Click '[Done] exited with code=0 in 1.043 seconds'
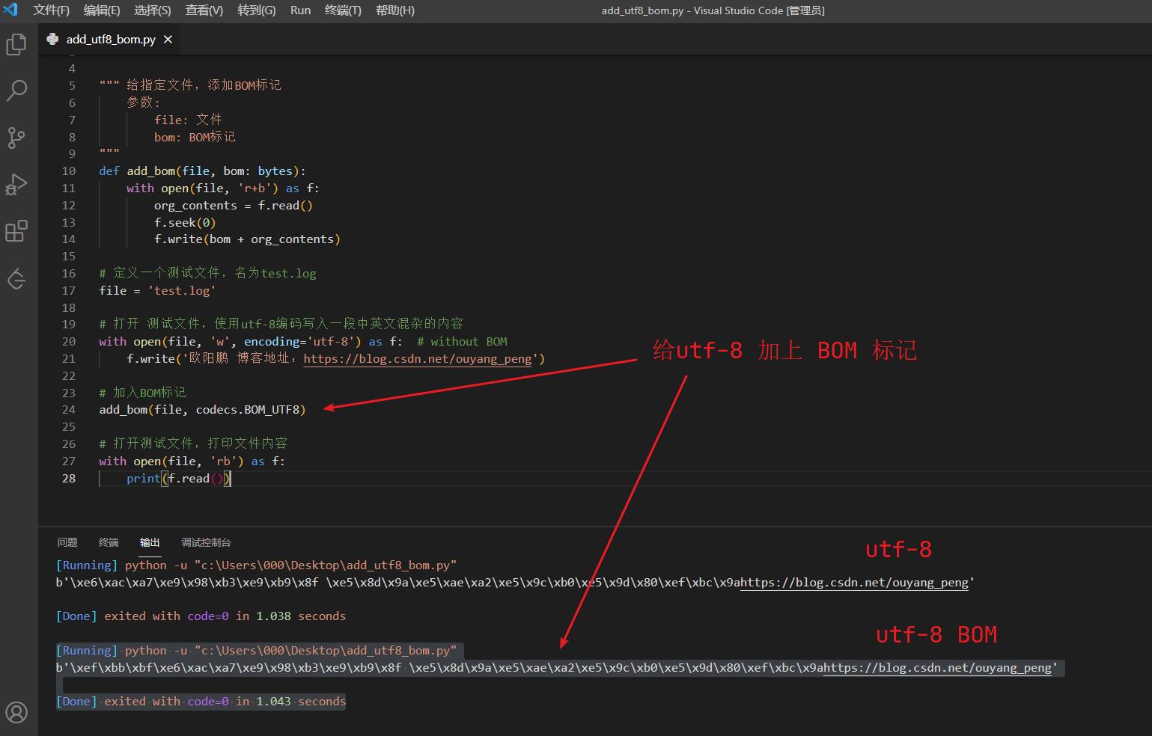Image resolution: width=1152 pixels, height=736 pixels. 201,702
